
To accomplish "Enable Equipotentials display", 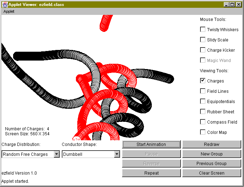I will pos(203,101).
